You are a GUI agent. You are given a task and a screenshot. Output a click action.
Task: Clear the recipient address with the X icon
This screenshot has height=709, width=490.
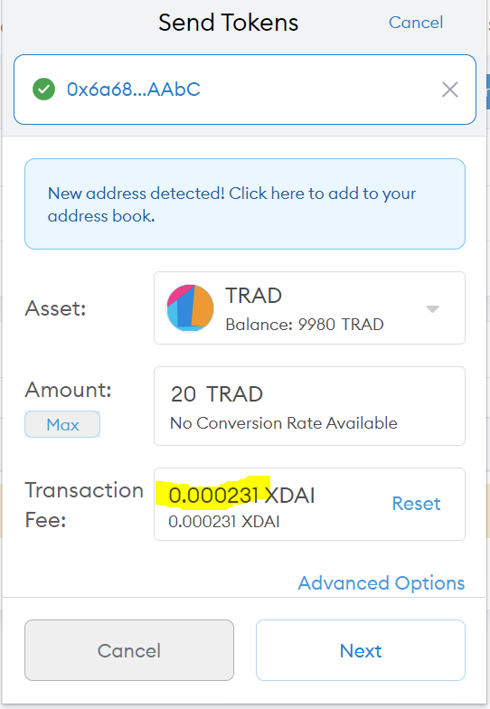[450, 90]
